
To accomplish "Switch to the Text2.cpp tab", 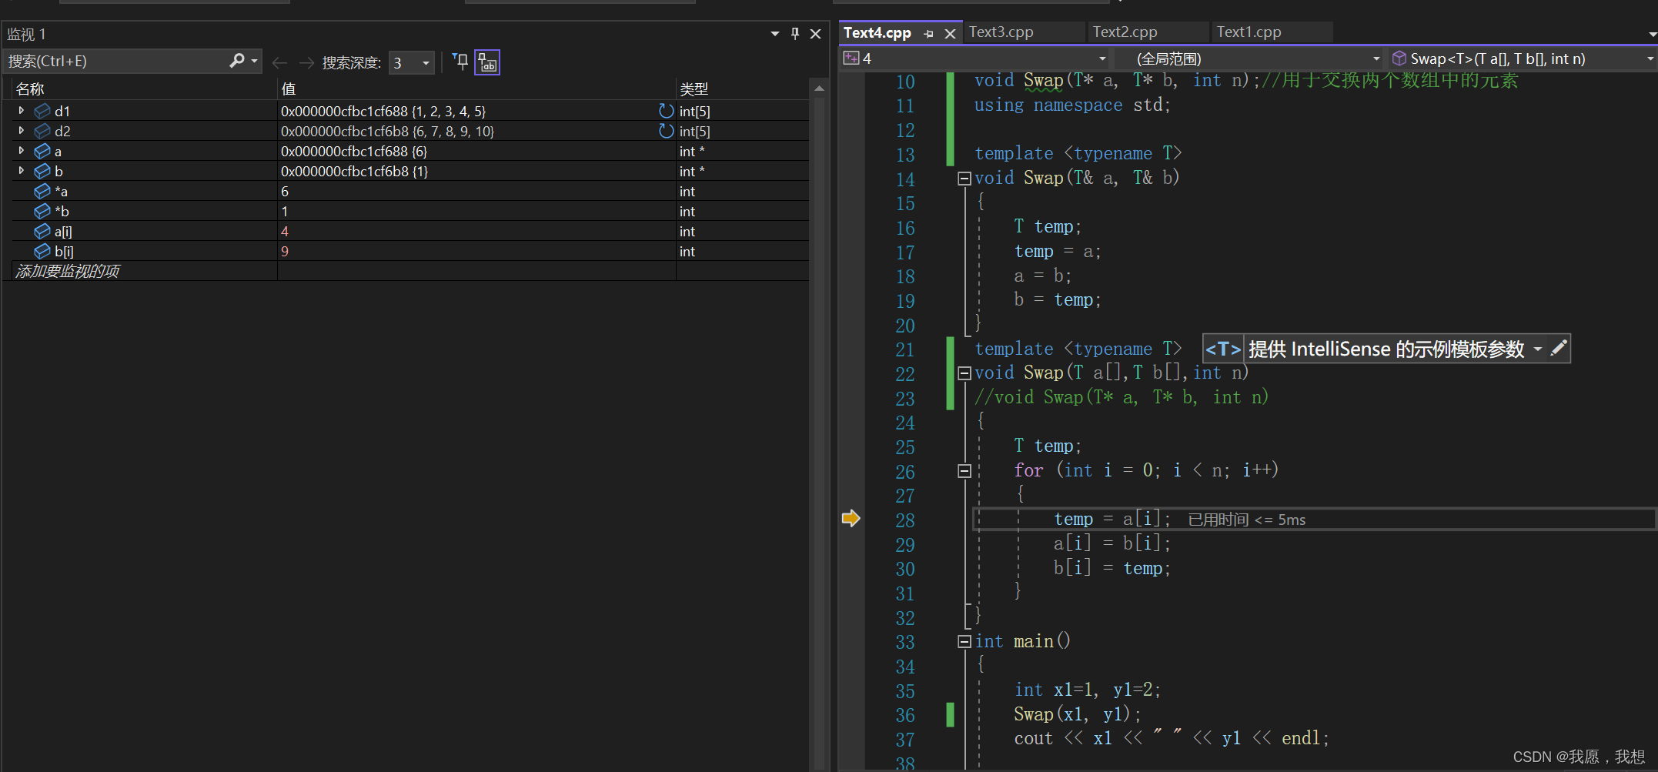I will 1125,32.
